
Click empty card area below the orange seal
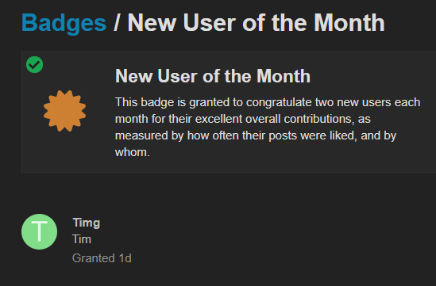tap(65, 153)
